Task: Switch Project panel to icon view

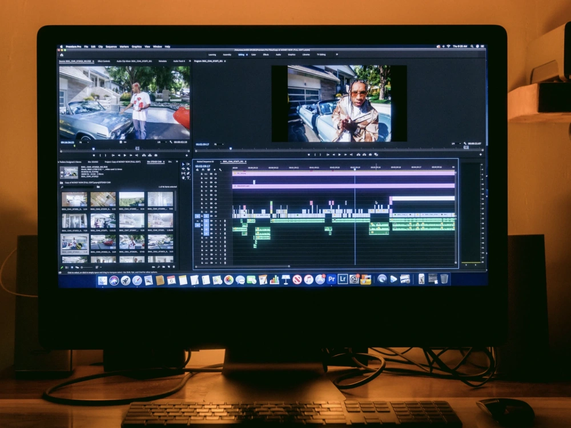Action: tap(72, 267)
